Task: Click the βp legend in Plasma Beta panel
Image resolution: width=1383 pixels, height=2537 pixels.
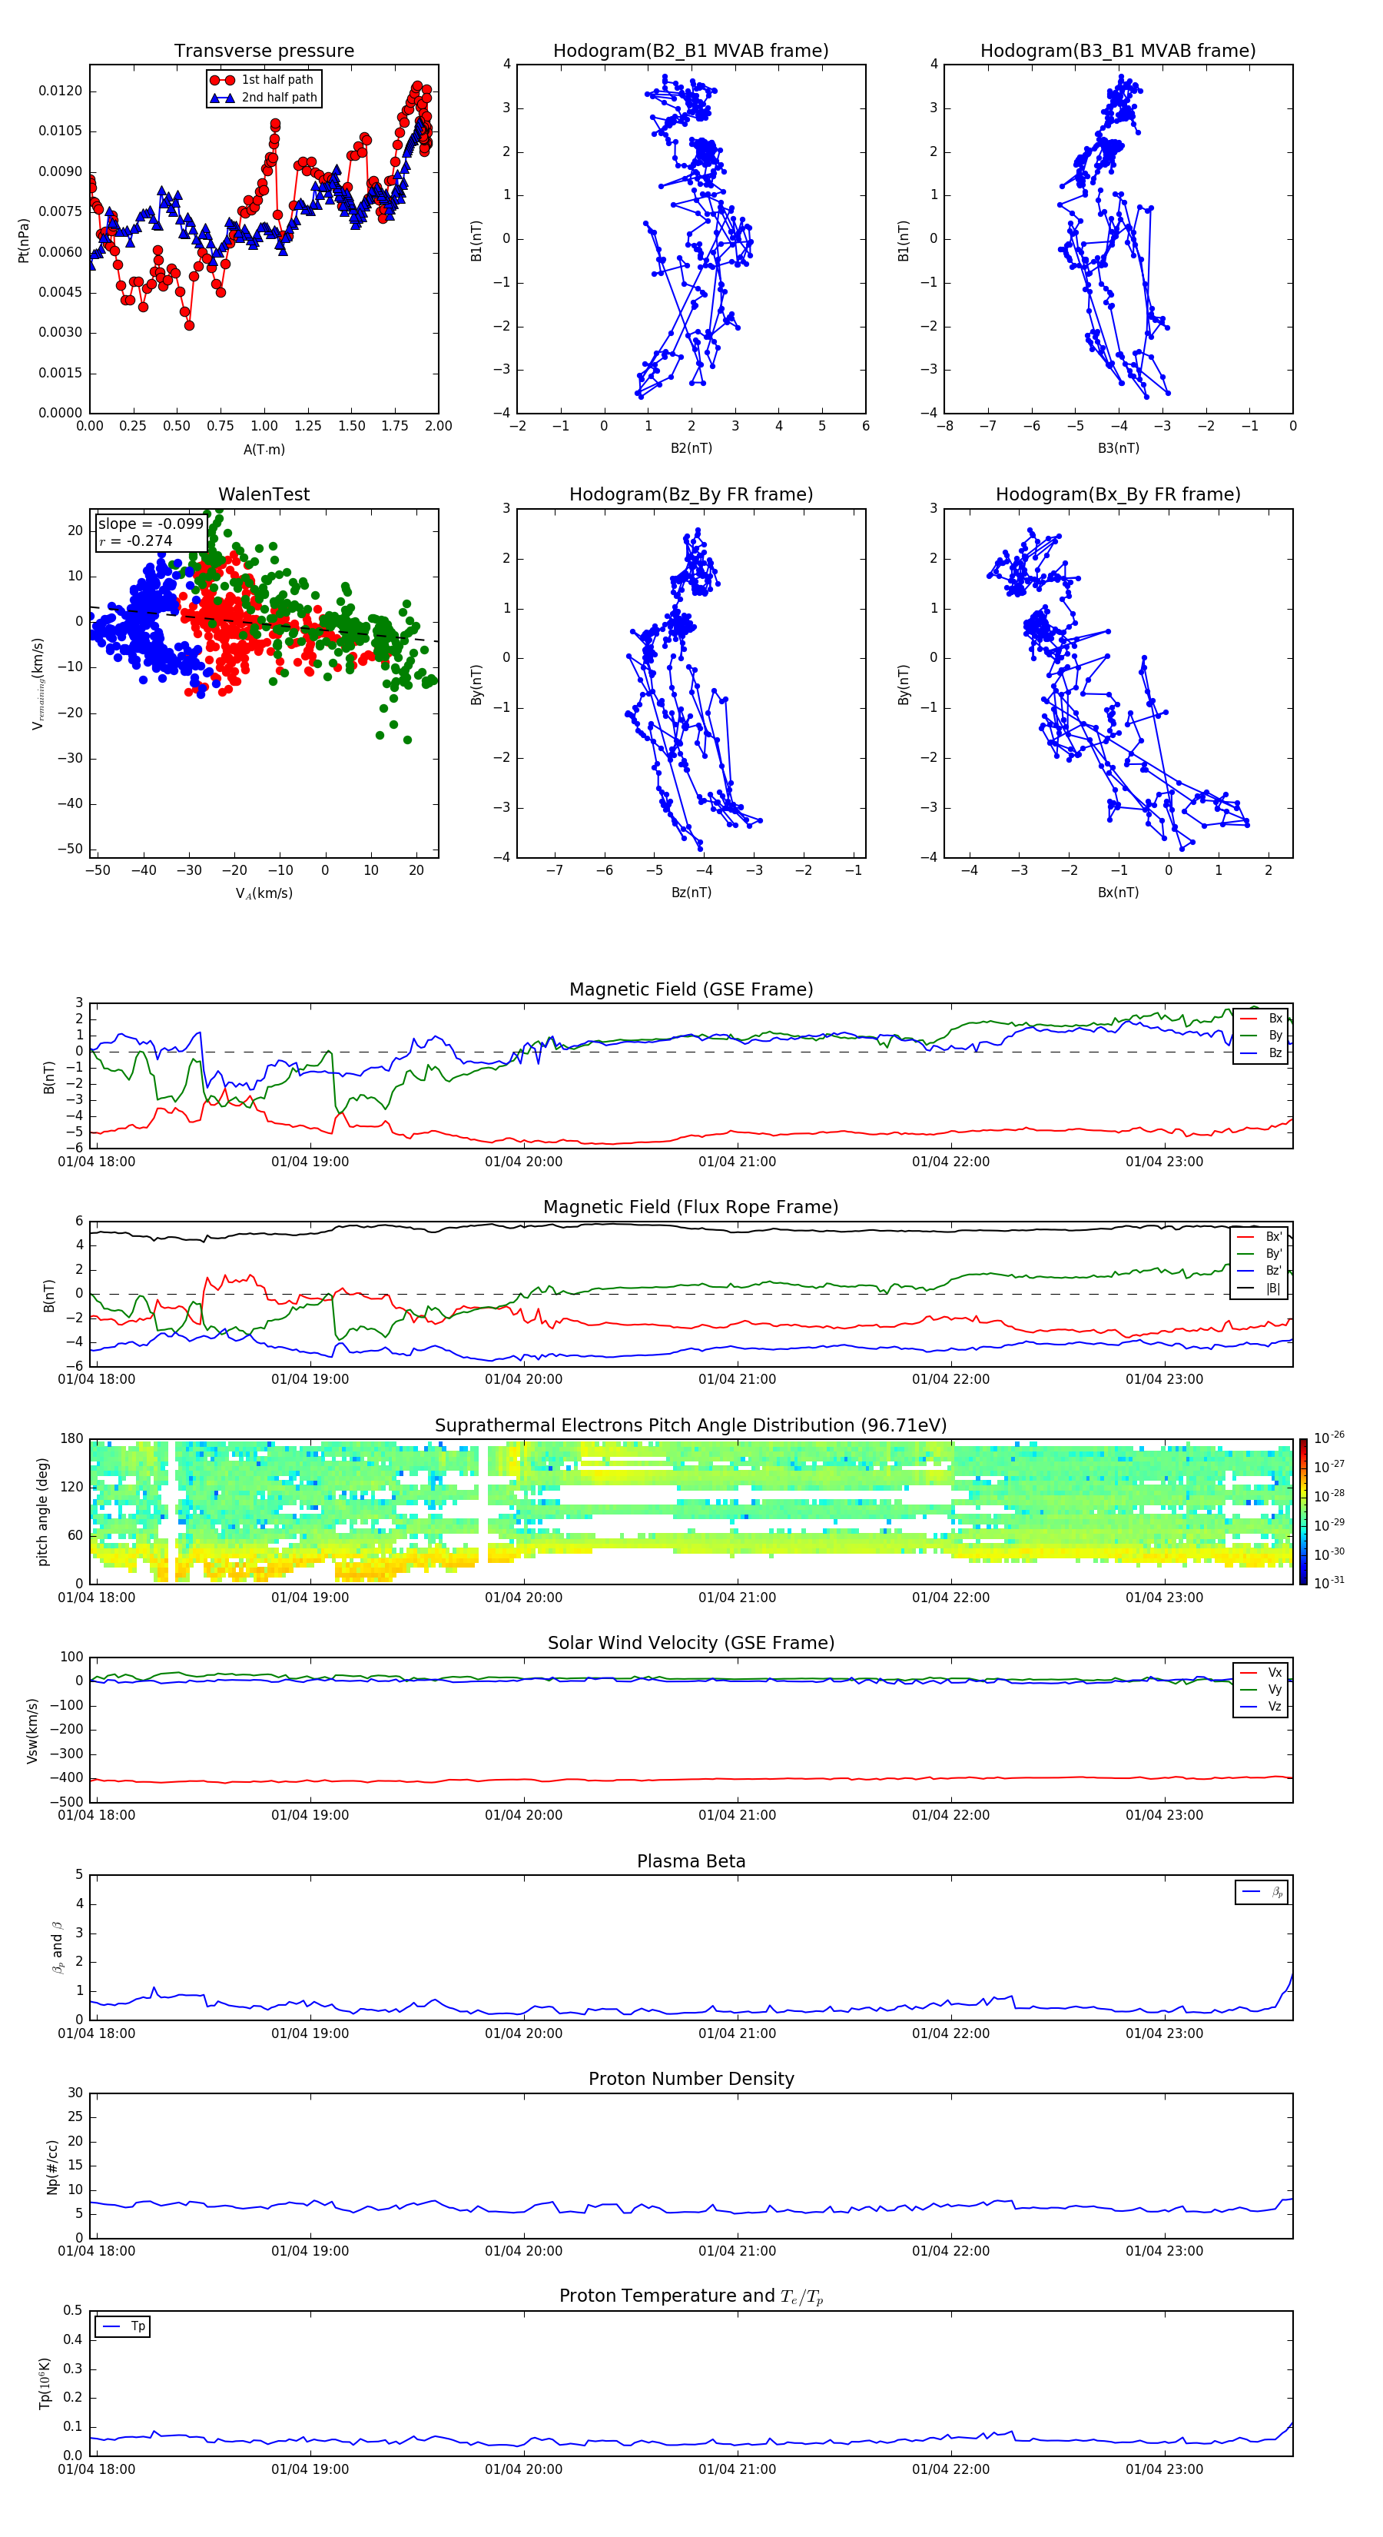Action: 1261,1892
